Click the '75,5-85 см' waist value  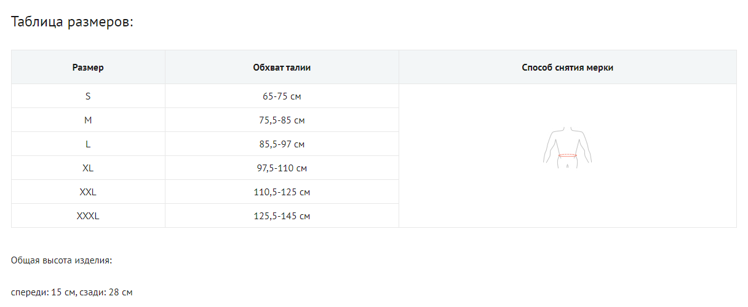[282, 120]
